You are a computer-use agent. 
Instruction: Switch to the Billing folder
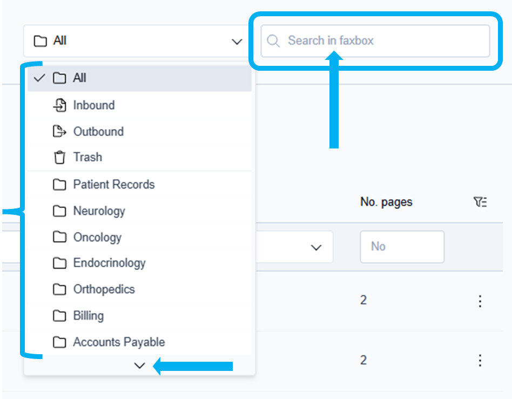[x=88, y=316]
